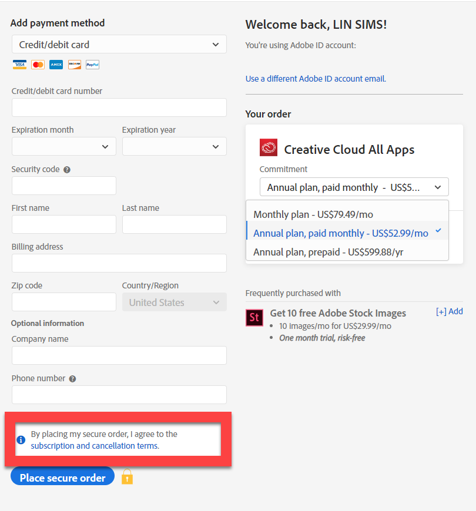Select the Visa payment icon
Screen dimensions: 476x511
(19, 65)
